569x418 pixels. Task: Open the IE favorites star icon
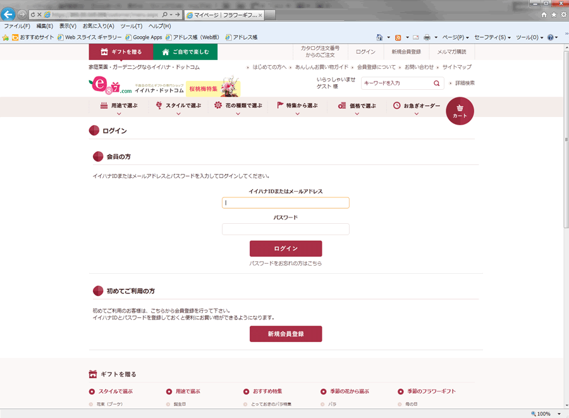[x=553, y=14]
